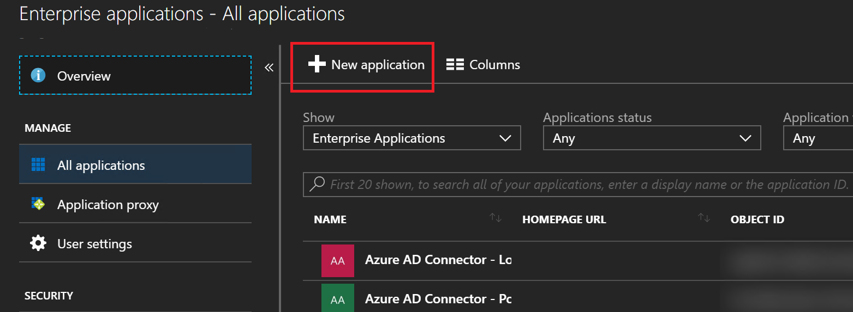
Task: Click the SECURITY section heading
Action: (49, 296)
